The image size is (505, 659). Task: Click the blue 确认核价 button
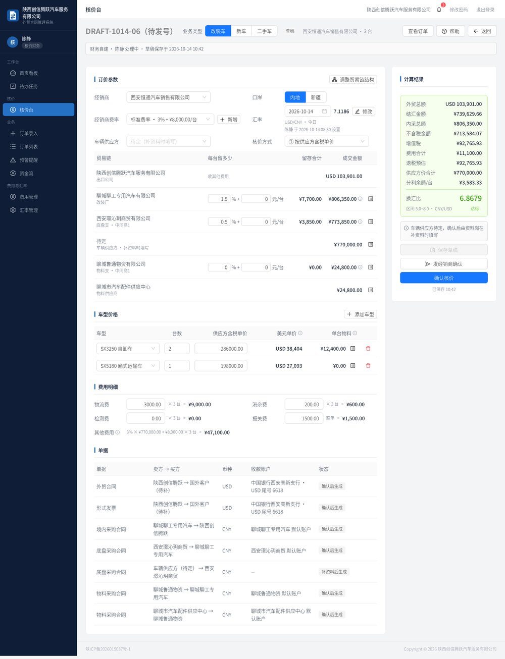(444, 278)
